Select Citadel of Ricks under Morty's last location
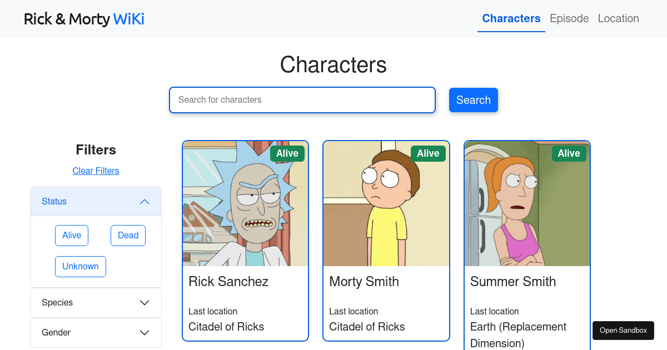This screenshot has height=350, width=667. (367, 327)
